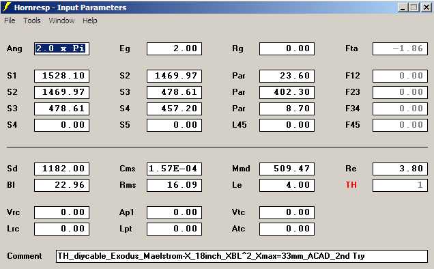This screenshot has height=269, width=434.
Task: Click the Cms label
Action: [128, 169]
